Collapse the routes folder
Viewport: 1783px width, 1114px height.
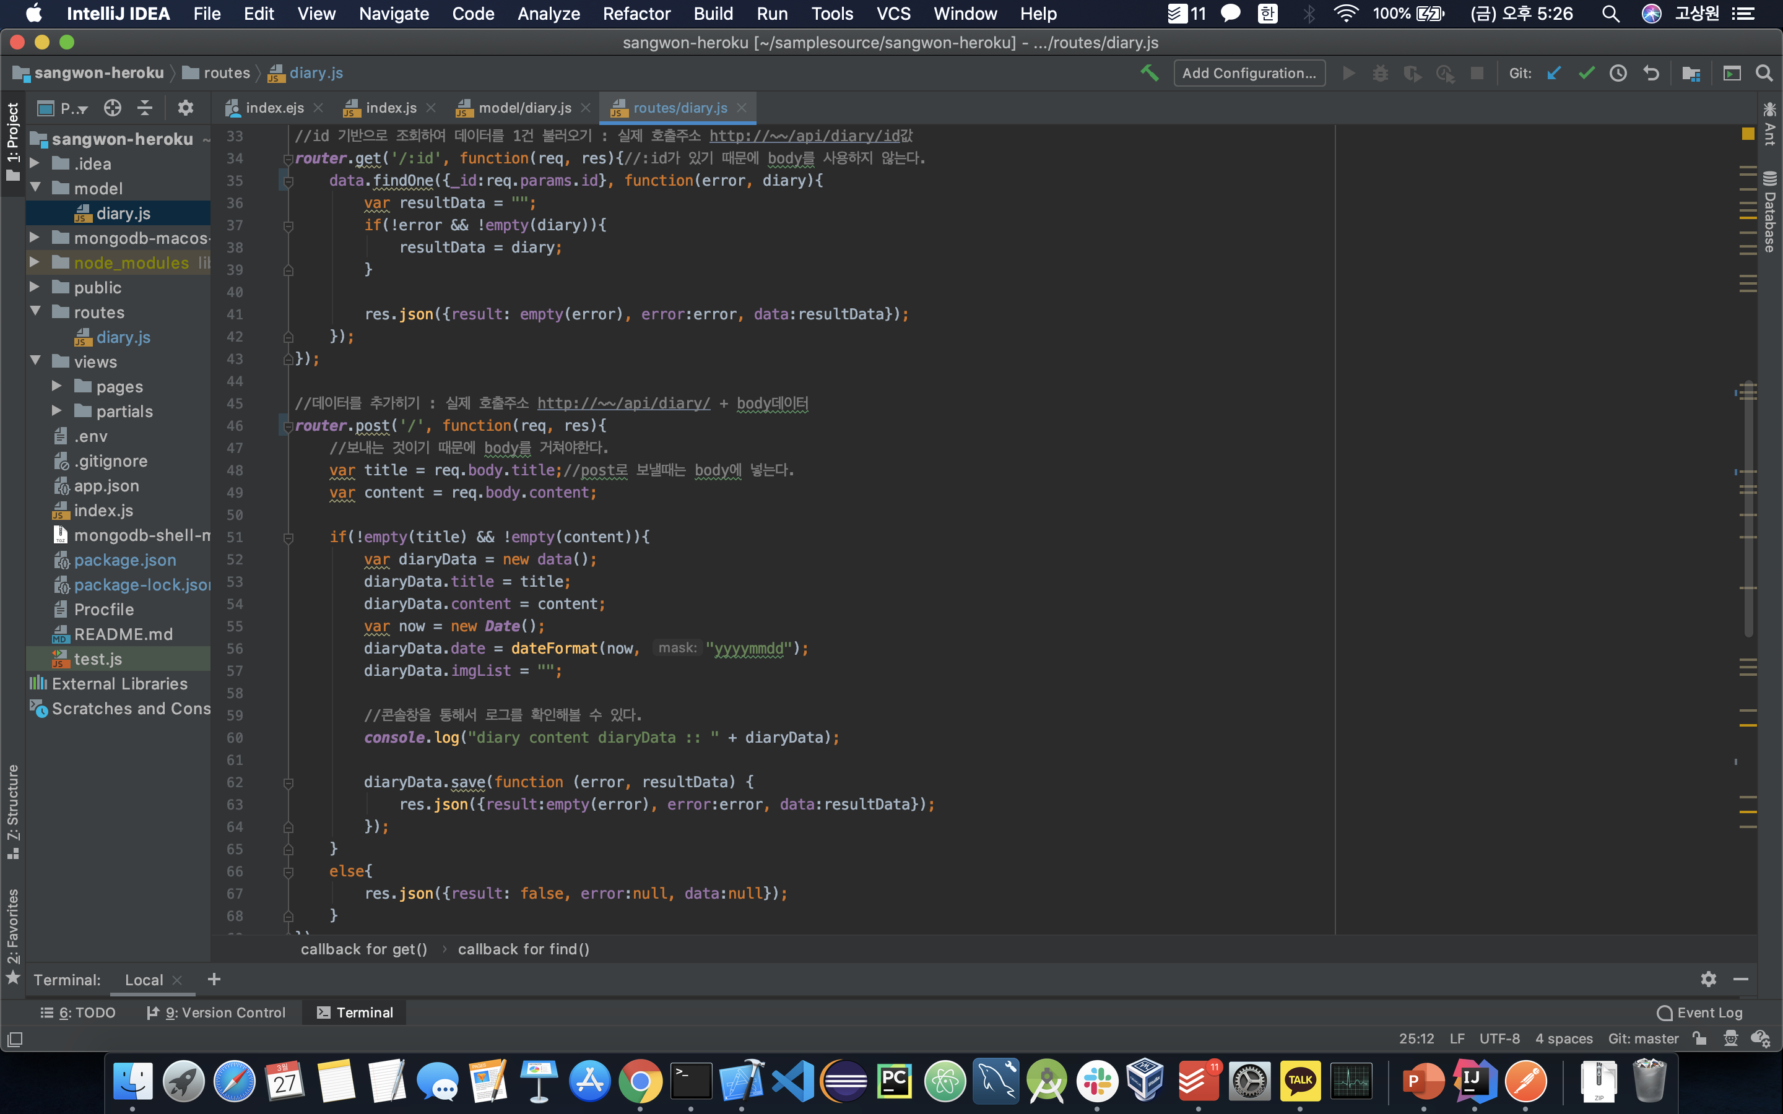pos(35,312)
